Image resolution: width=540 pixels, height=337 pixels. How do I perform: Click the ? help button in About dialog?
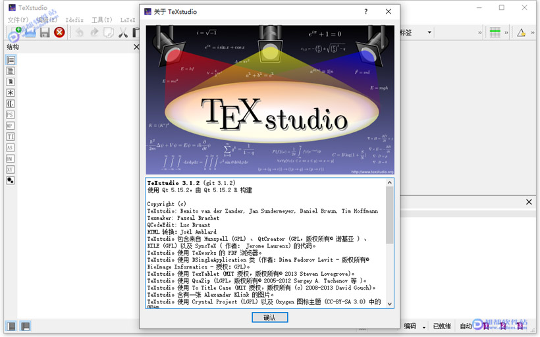point(365,12)
